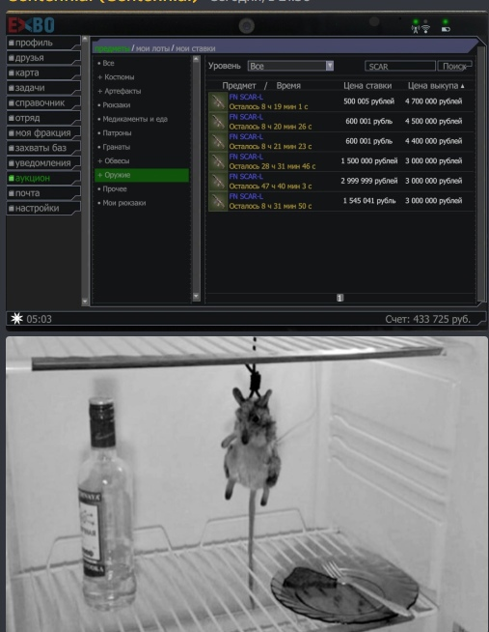Select the аукцион menu entry
Viewport: 489px width, 632px height.
pyautogui.click(x=43, y=178)
